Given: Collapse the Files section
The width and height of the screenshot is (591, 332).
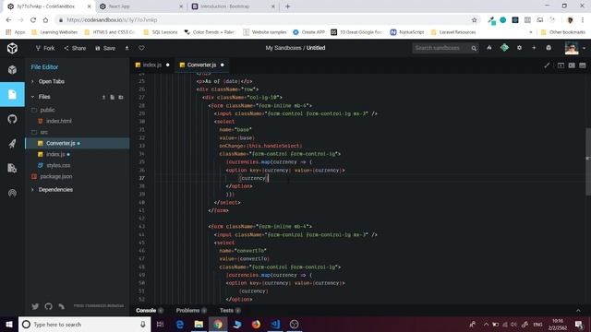Looking at the screenshot, I should pos(44,97).
